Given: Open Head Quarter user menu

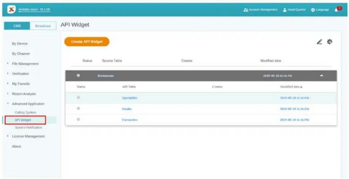Looking at the screenshot, I should pos(294,10).
